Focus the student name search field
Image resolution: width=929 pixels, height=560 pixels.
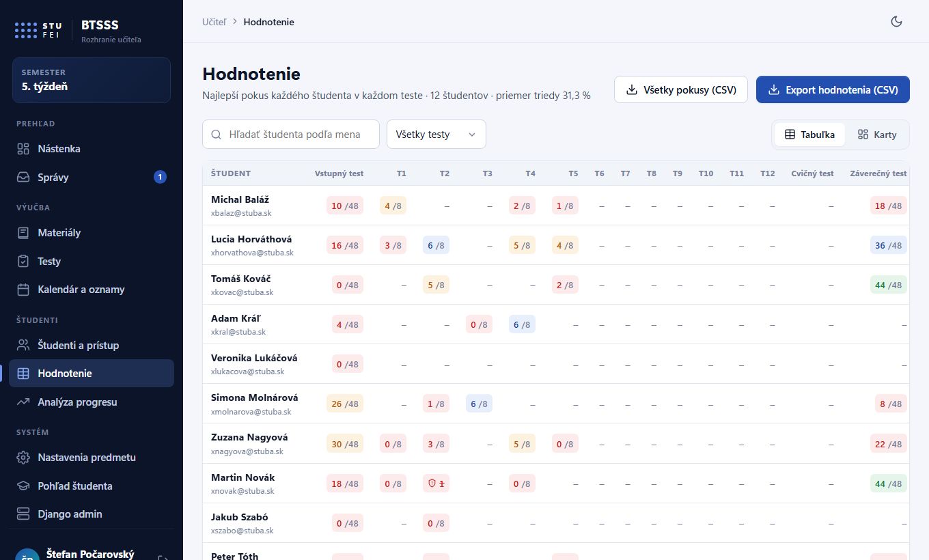[291, 135]
